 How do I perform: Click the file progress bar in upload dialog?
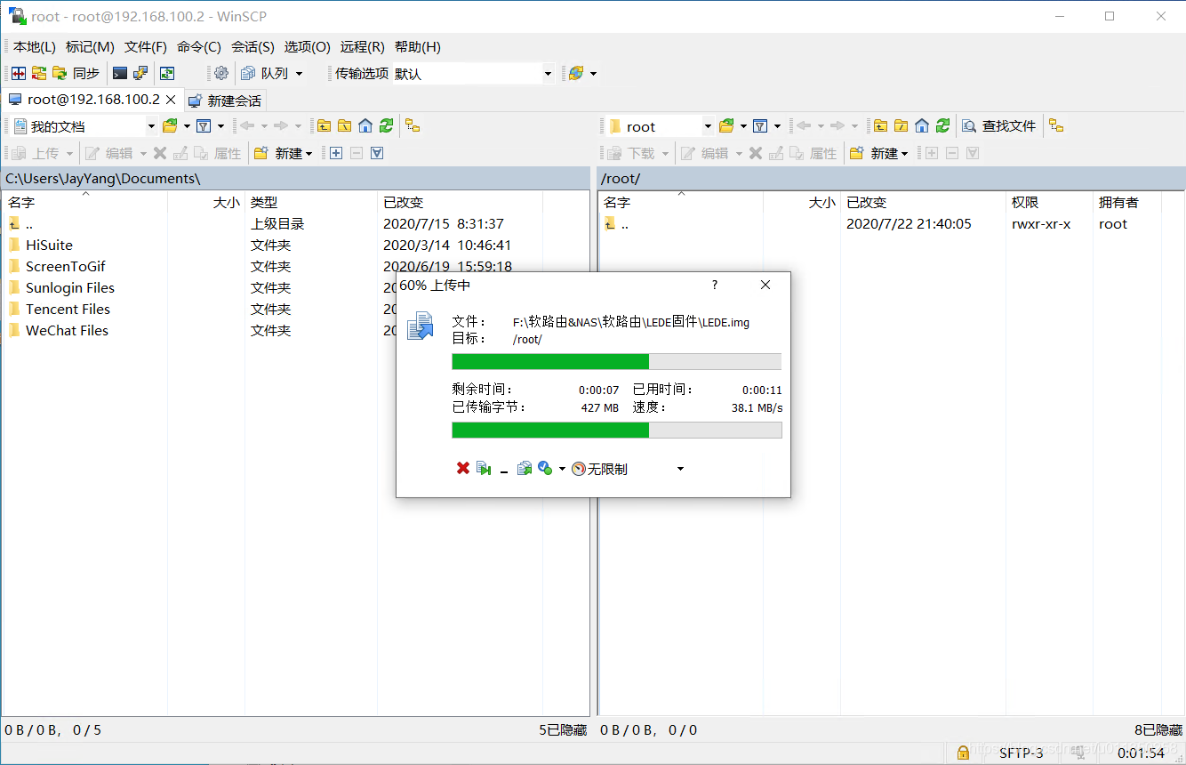617,361
